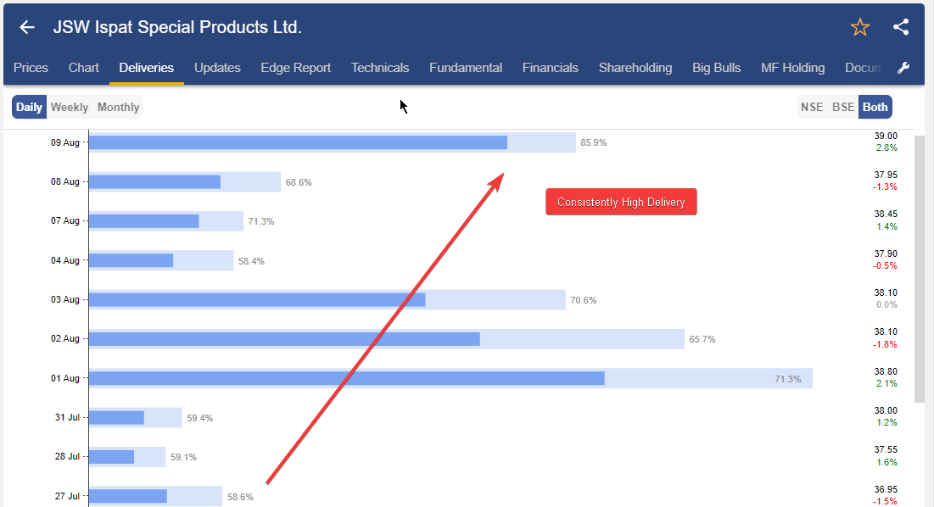Click the 03 Aug delivery bar
Image resolution: width=934 pixels, height=507 pixels.
pos(327,300)
